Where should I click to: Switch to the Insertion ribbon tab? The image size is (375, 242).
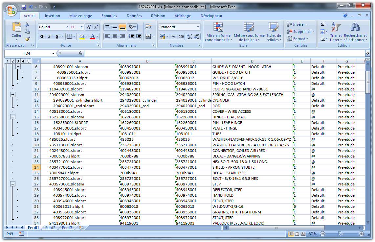pyautogui.click(x=53, y=16)
